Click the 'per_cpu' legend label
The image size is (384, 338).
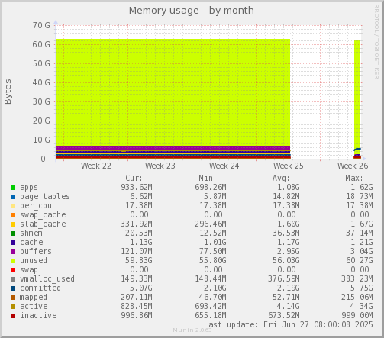point(36,206)
